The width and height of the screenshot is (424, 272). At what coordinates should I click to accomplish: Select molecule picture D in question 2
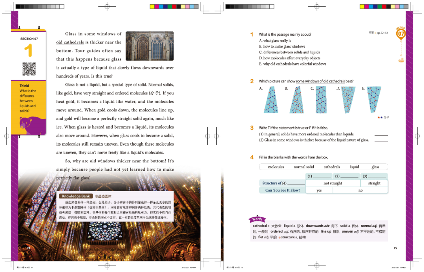point(348,100)
